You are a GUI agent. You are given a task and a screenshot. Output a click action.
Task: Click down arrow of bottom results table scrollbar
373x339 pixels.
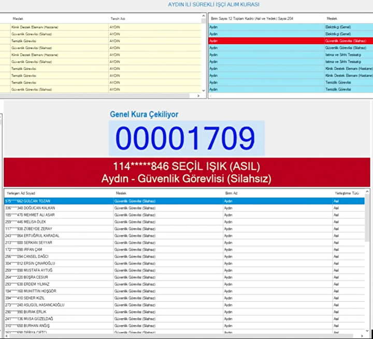click(x=367, y=331)
